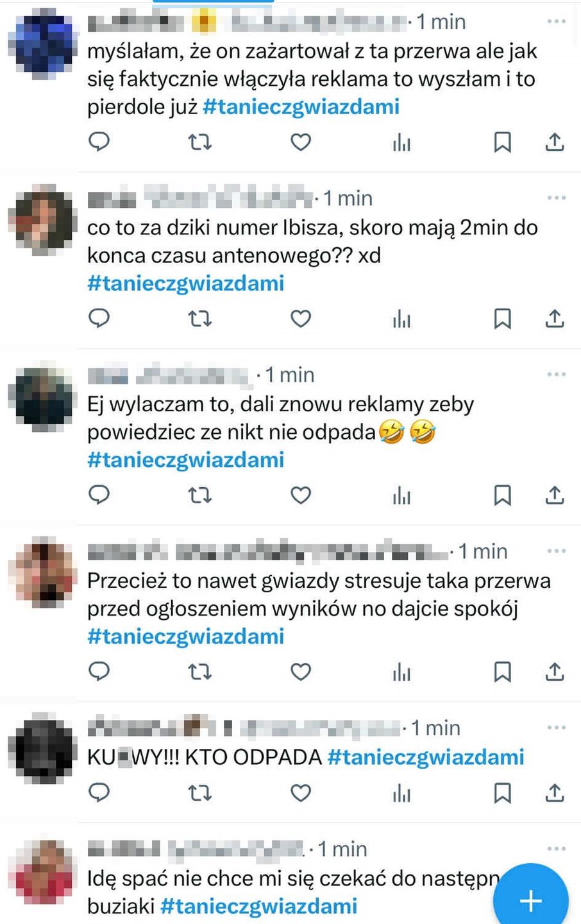The width and height of the screenshot is (581, 924).
Task: Open three-dot menu on the Ibisz tweet
Action: coord(556,198)
